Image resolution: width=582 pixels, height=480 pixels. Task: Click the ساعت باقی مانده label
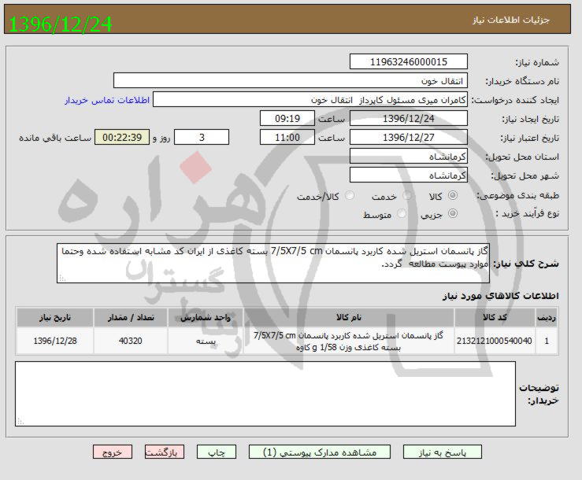tap(55, 138)
